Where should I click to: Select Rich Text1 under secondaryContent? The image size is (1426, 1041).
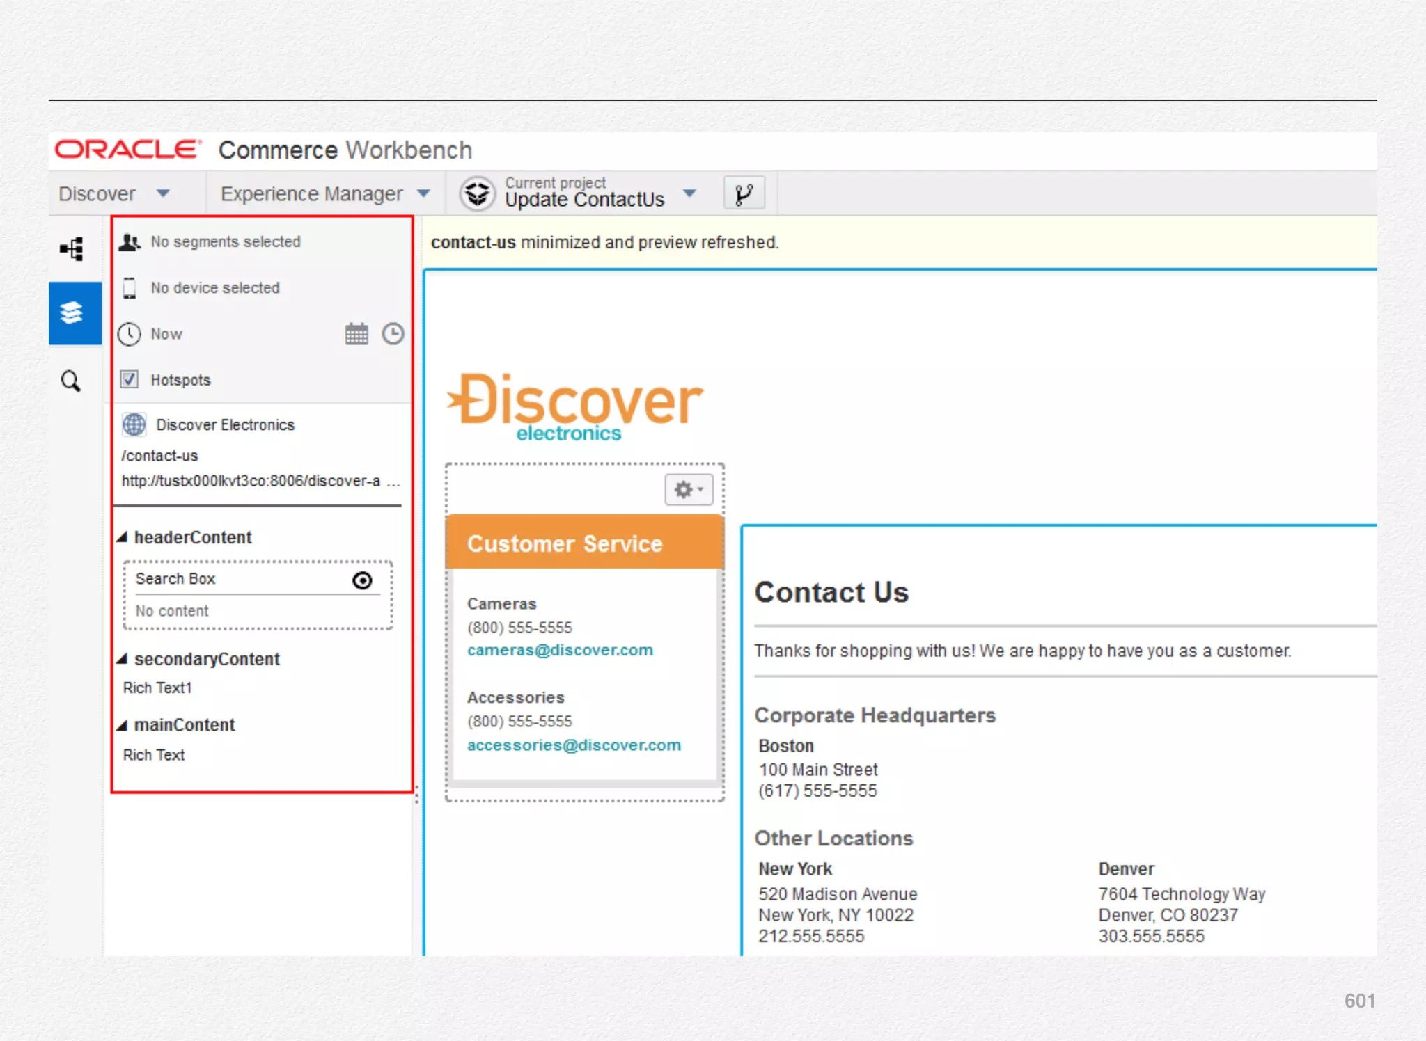157,688
